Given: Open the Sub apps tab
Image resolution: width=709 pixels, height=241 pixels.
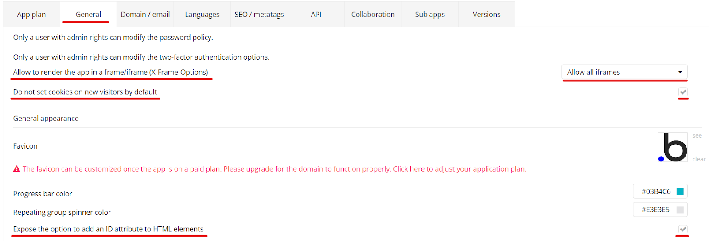Looking at the screenshot, I should (x=430, y=15).
